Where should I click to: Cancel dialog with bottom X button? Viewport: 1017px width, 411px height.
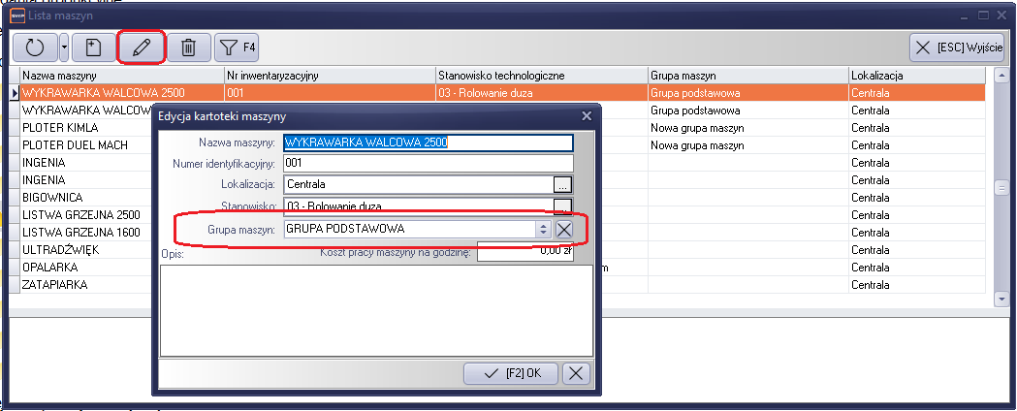(576, 373)
